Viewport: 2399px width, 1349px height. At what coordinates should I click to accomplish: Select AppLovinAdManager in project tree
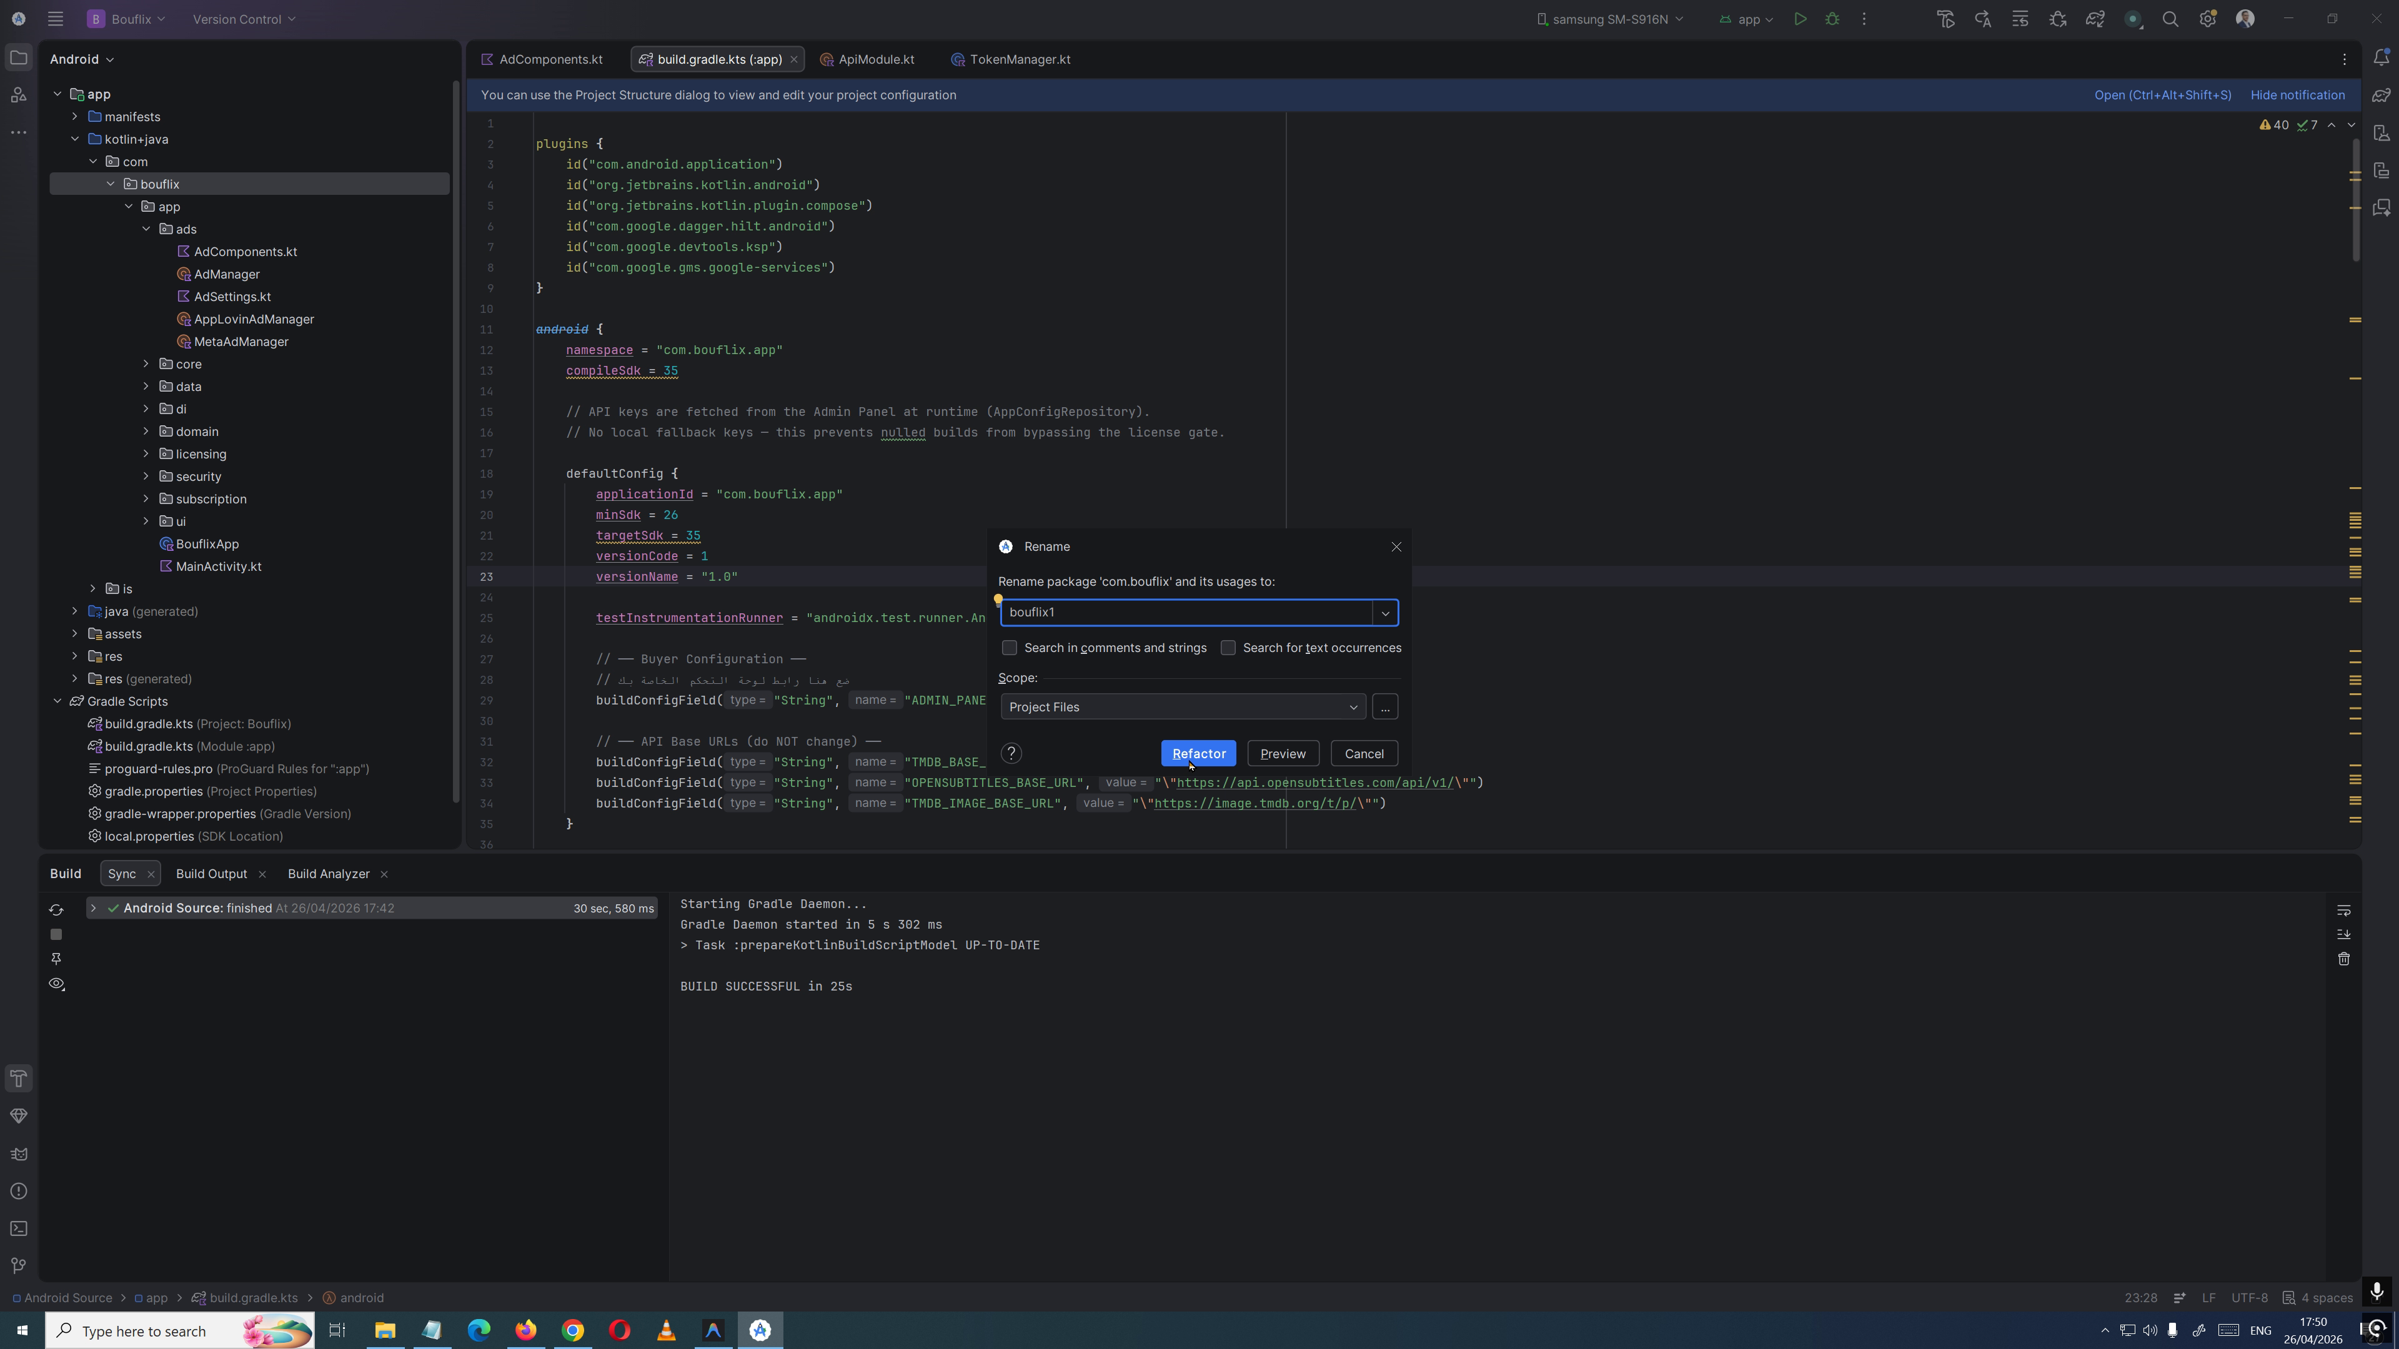[x=253, y=319]
